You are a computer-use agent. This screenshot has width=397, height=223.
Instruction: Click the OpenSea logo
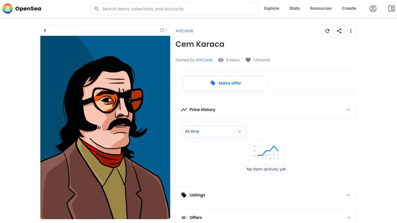(22, 9)
